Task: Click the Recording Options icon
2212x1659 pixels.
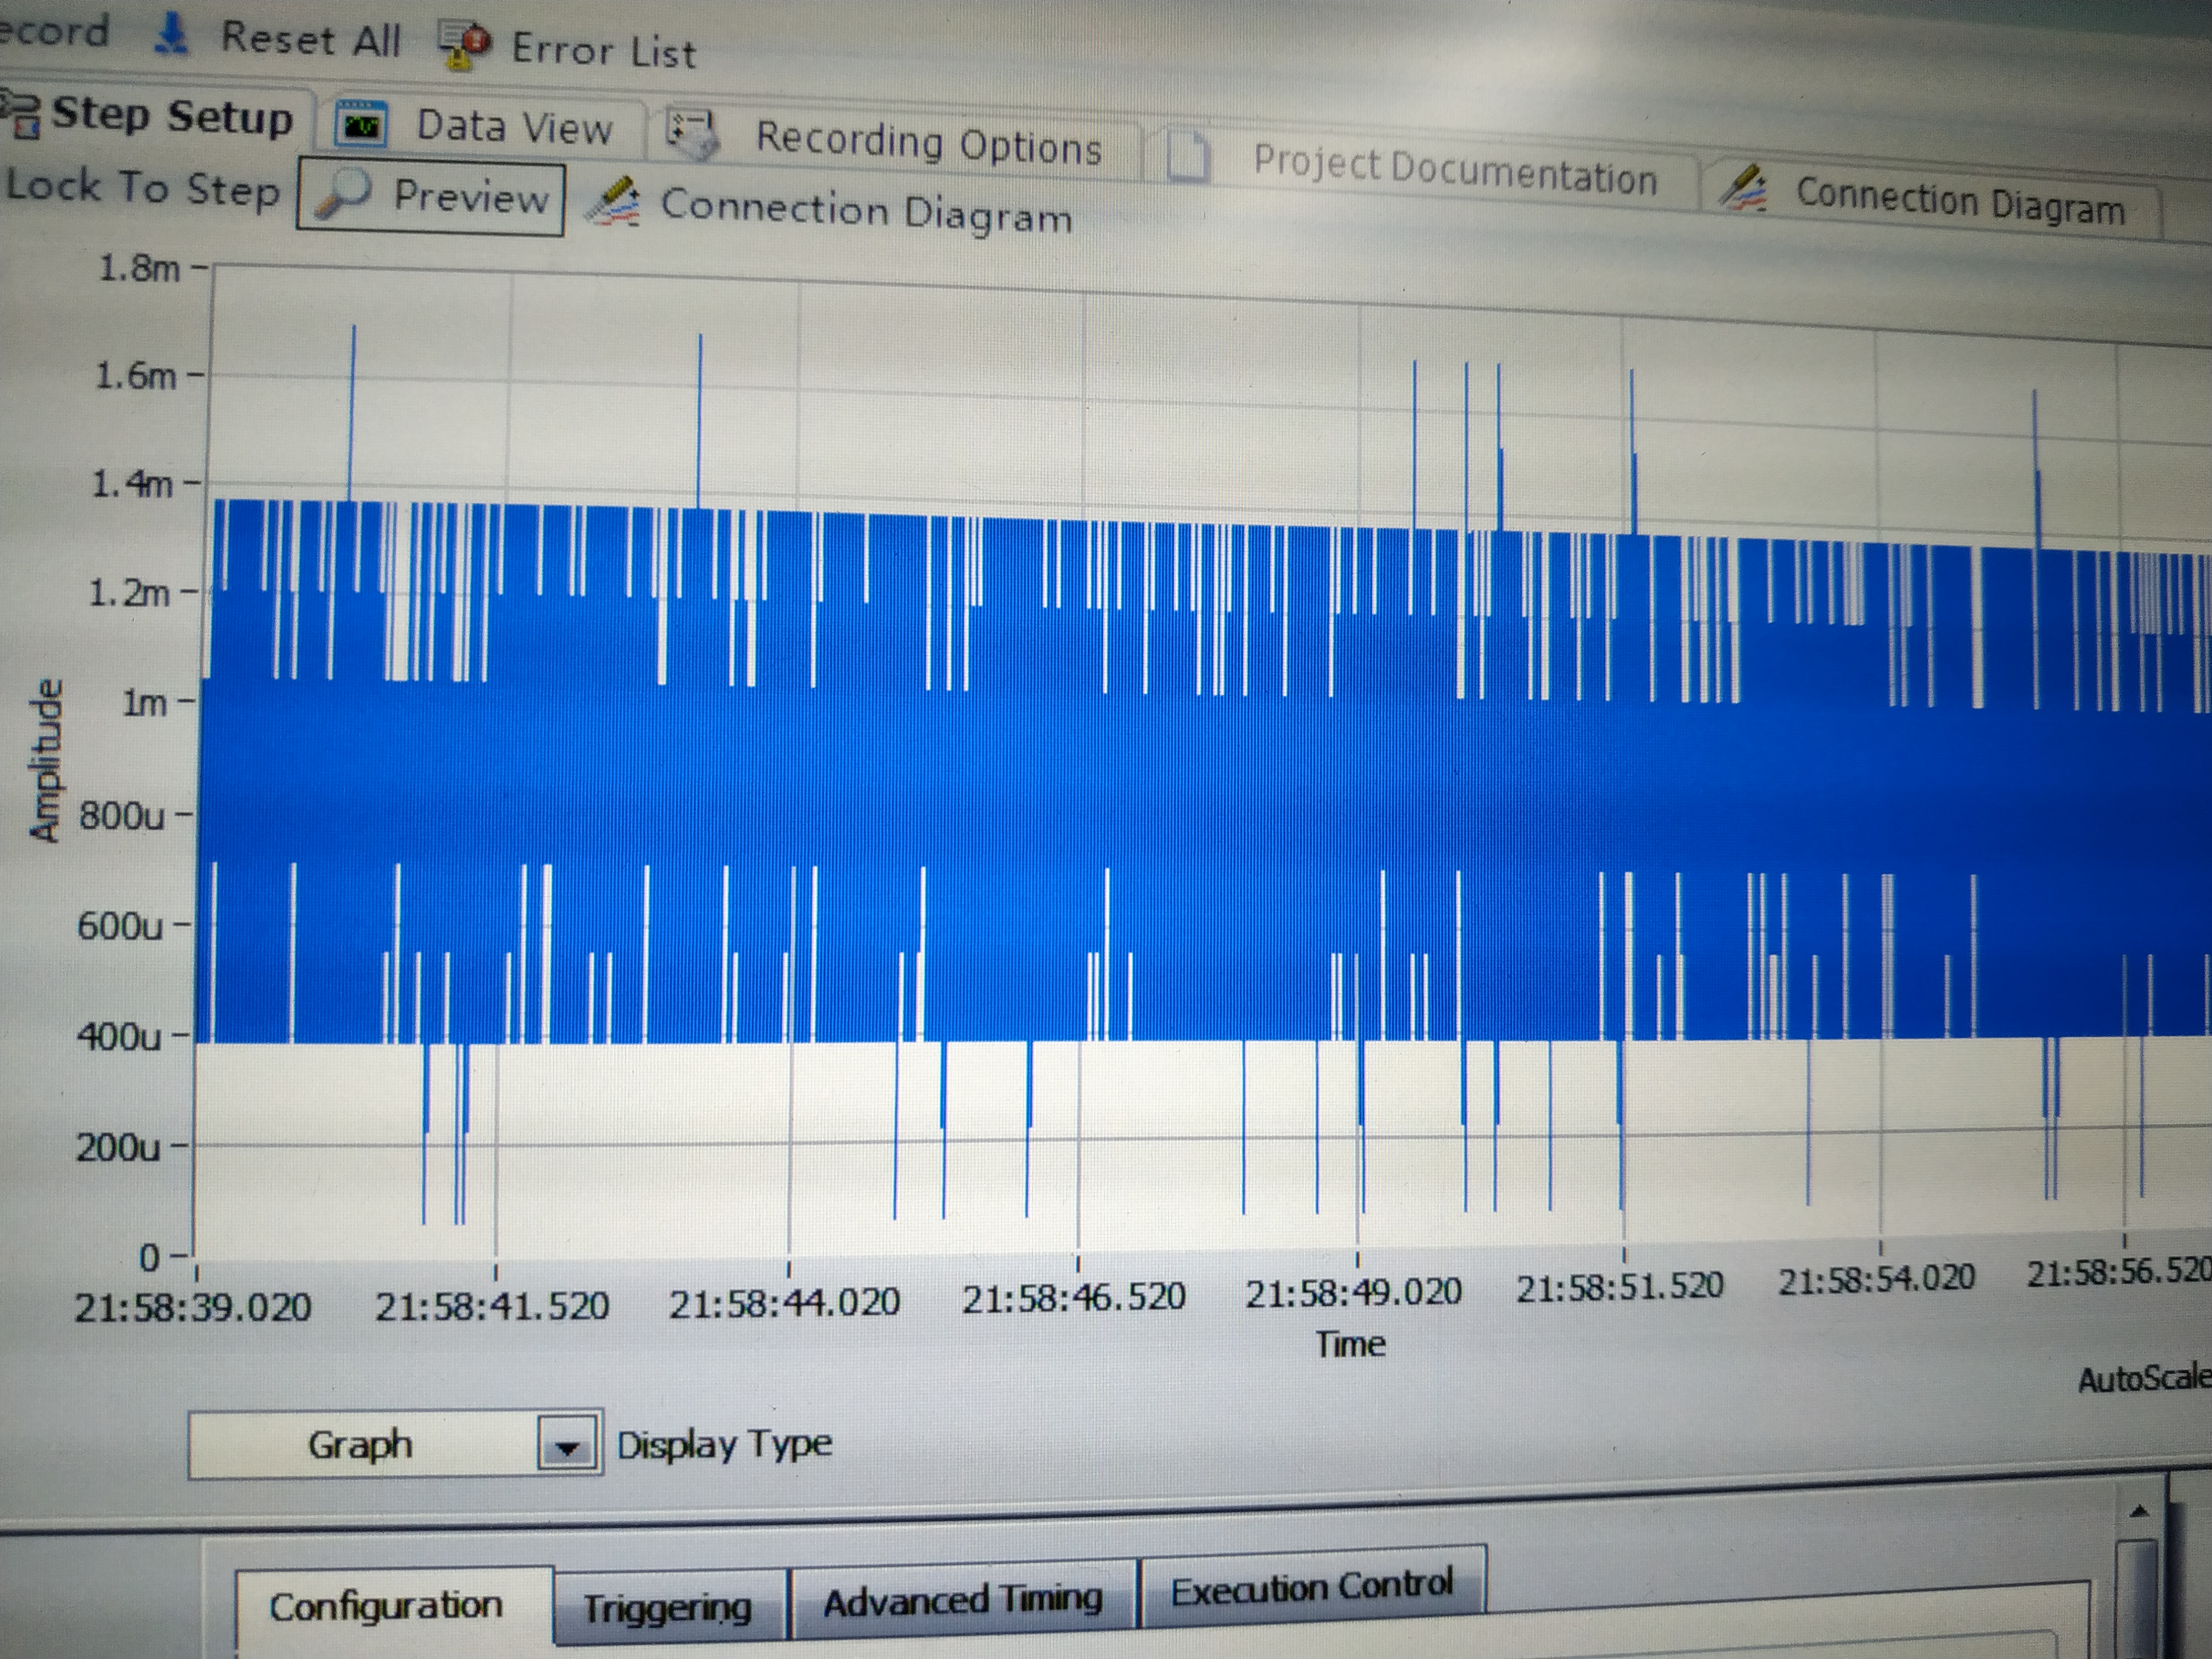Action: click(x=693, y=135)
